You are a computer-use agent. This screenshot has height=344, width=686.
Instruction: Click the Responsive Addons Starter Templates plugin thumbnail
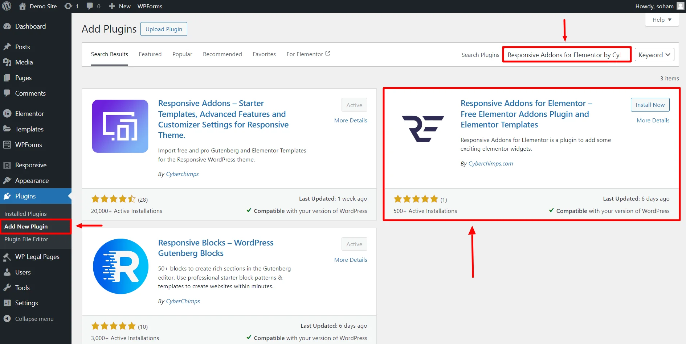(120, 126)
